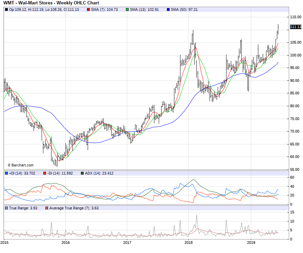The width and height of the screenshot is (303, 253).
Task: Click the 55.00 price axis label
Action: [295, 169]
